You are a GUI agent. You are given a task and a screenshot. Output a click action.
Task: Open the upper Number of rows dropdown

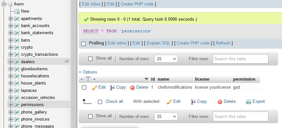point(166,59)
